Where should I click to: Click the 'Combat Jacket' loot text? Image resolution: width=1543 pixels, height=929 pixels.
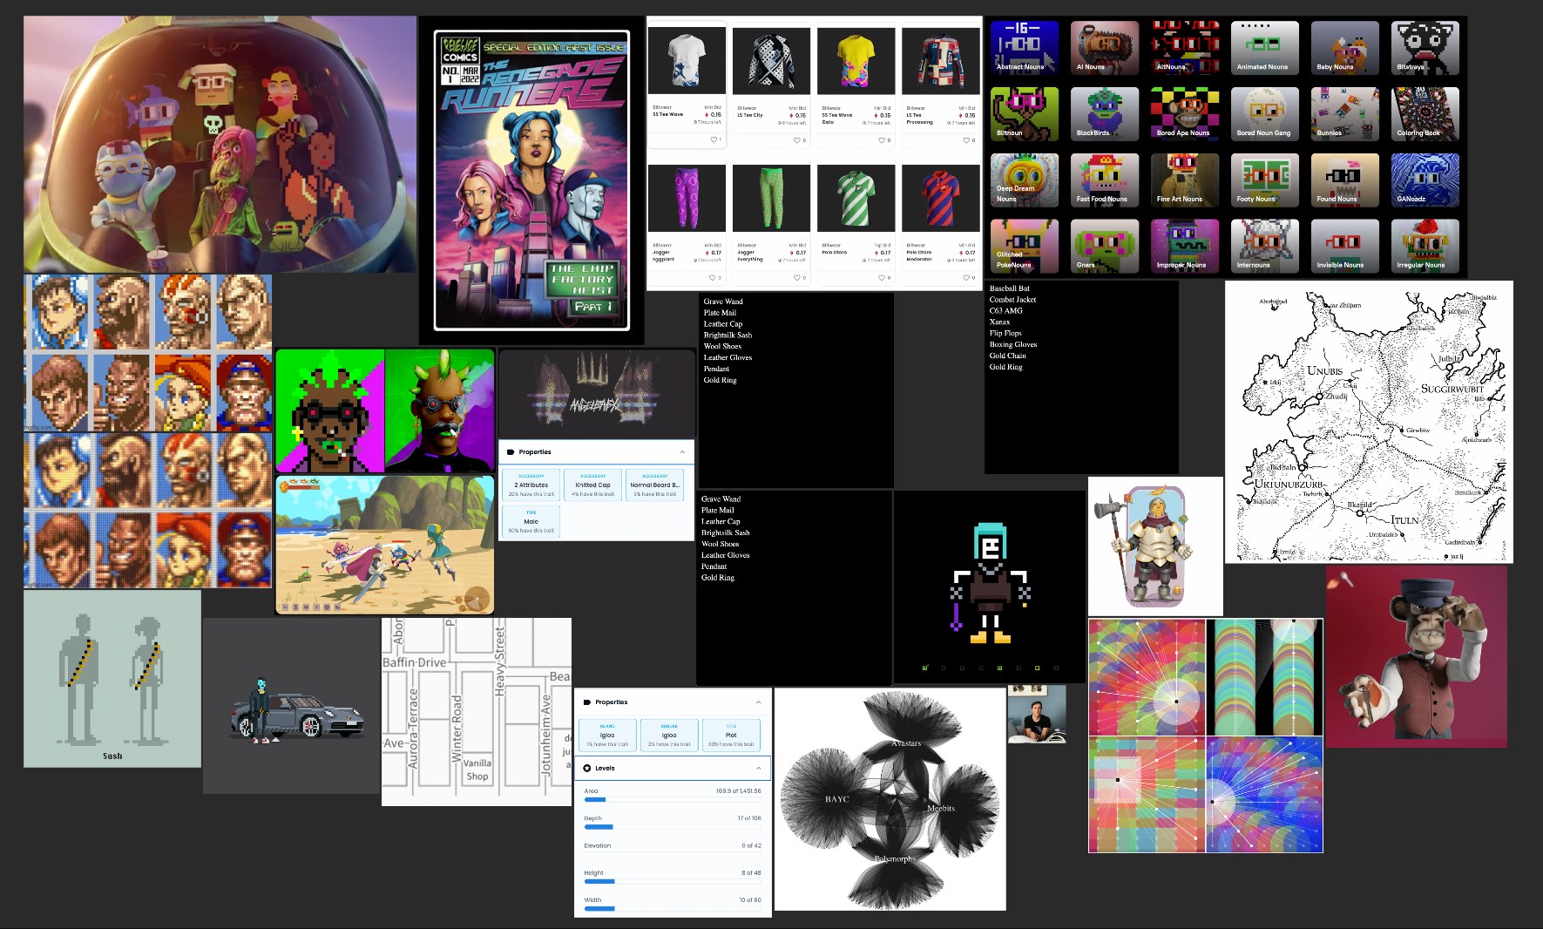[1012, 300]
